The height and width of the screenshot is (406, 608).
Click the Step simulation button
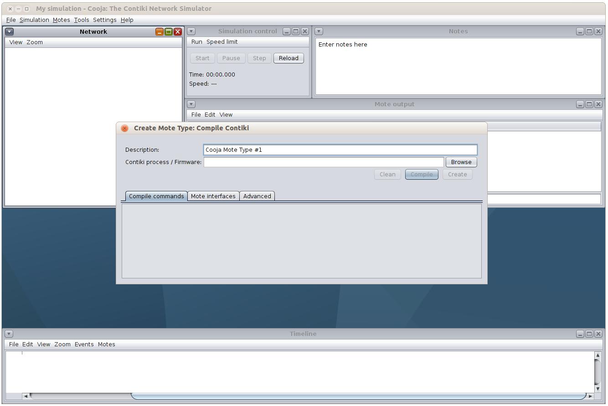pos(259,58)
